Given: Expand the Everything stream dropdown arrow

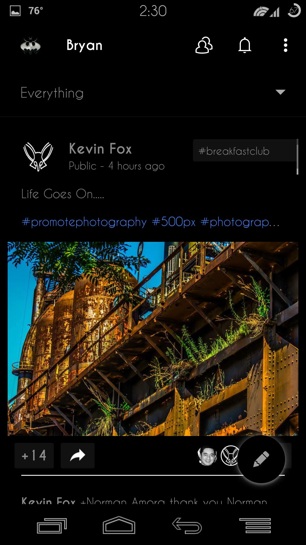Looking at the screenshot, I should click(280, 92).
